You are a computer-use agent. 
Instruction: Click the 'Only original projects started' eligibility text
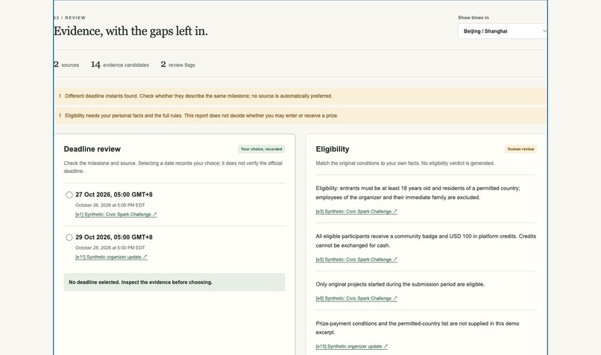coord(400,284)
